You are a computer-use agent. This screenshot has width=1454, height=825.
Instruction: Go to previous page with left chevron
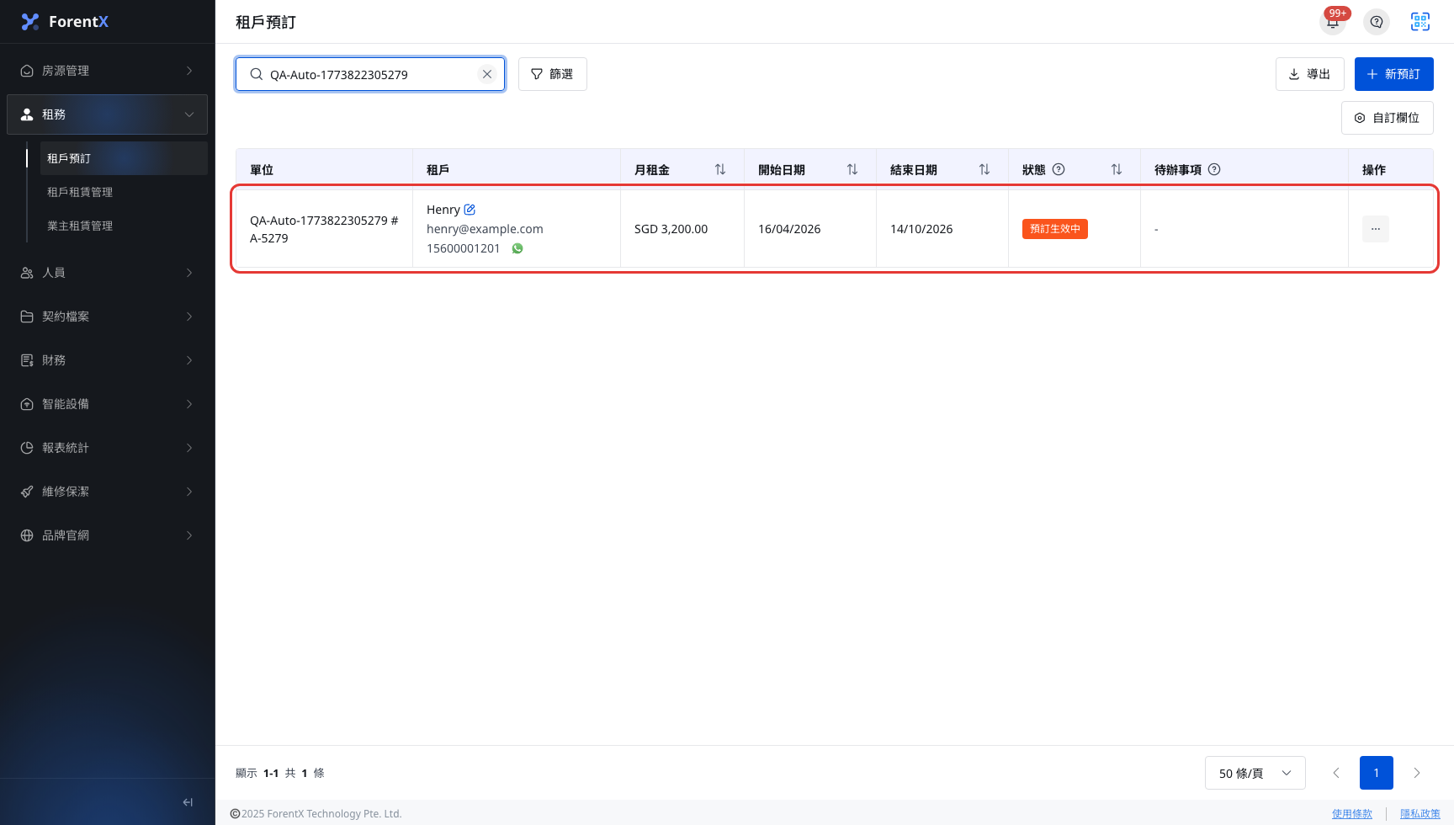[x=1336, y=773]
